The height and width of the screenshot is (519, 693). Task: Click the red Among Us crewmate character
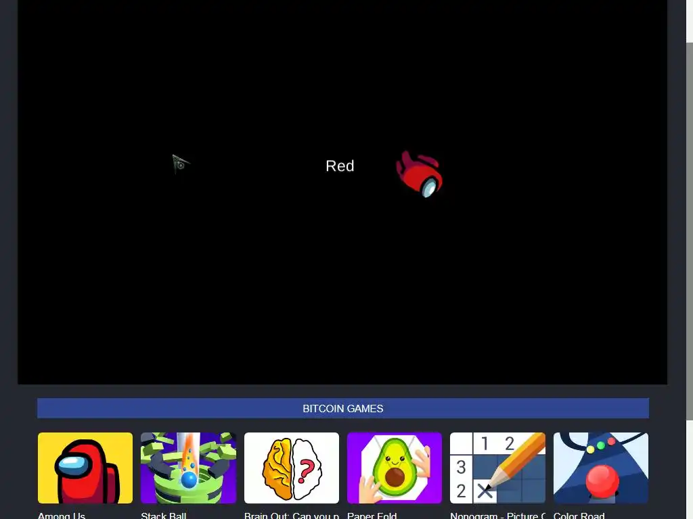pos(420,174)
